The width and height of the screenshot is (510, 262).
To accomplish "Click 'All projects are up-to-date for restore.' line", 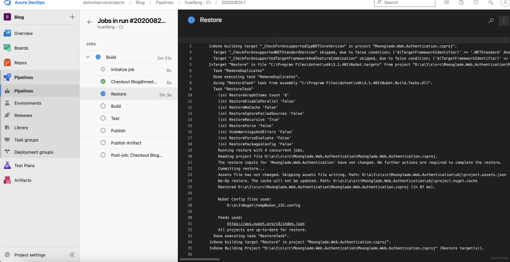I will tap(262, 230).
